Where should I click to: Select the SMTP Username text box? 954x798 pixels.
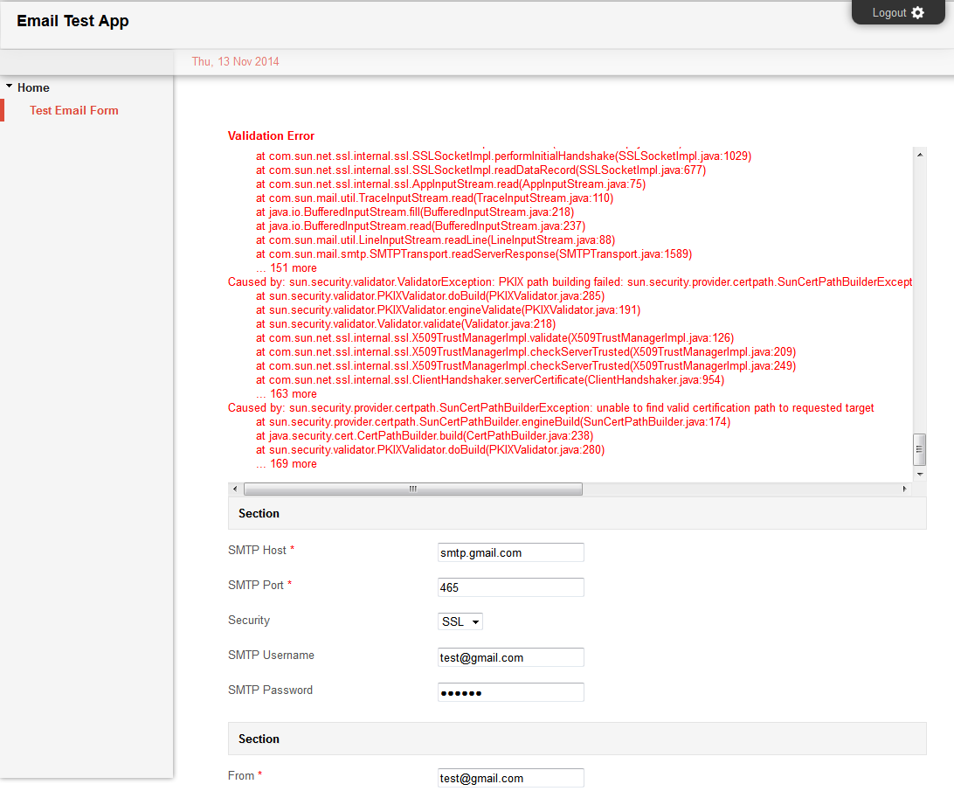510,657
